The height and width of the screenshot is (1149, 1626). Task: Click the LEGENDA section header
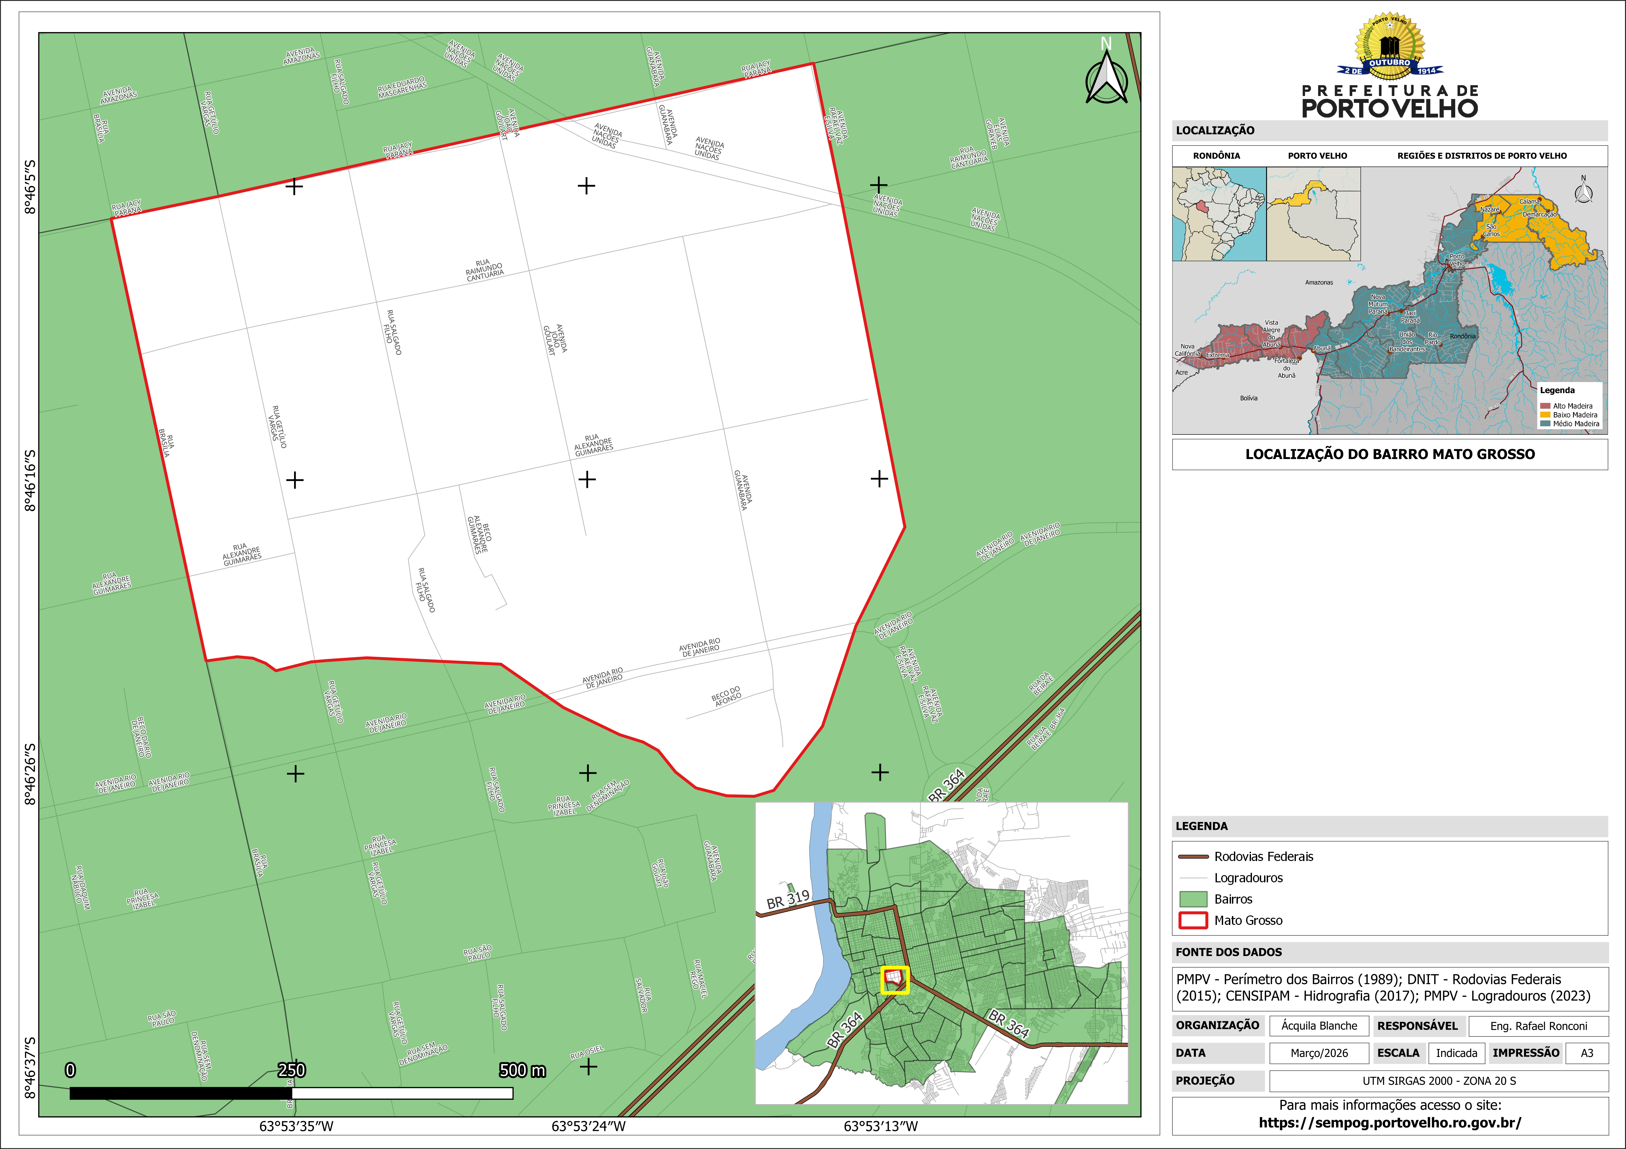coord(1201,826)
